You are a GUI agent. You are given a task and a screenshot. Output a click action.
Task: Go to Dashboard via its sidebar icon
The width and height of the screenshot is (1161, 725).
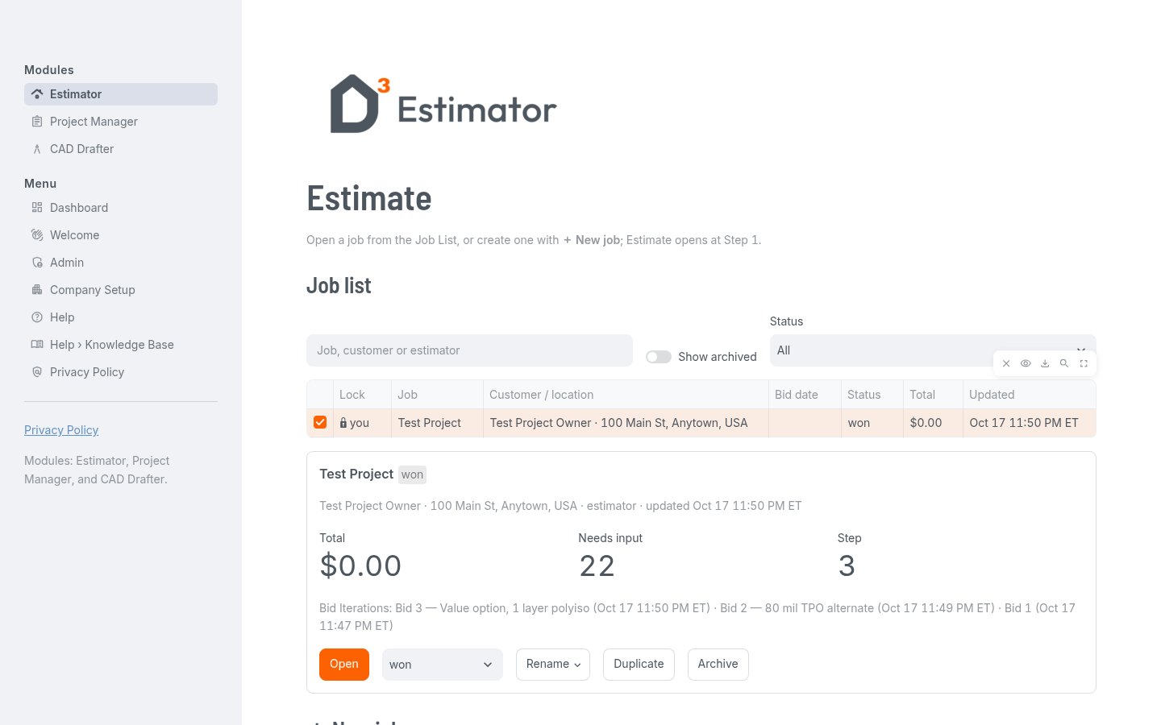point(37,208)
